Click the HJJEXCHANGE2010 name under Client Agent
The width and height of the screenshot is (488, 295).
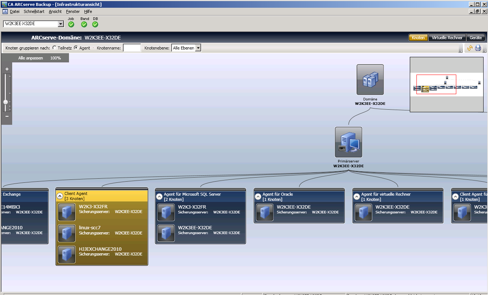pos(100,249)
